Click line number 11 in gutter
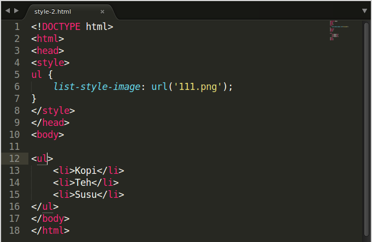Viewport: 372px width, 242px height. point(14,147)
